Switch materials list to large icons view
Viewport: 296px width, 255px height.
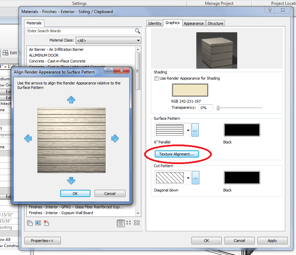coord(137,223)
